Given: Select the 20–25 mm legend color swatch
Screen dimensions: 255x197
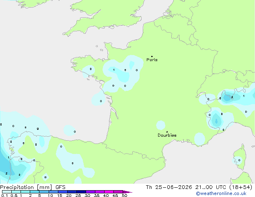Looking at the screenshot, I should pos(72,192).
